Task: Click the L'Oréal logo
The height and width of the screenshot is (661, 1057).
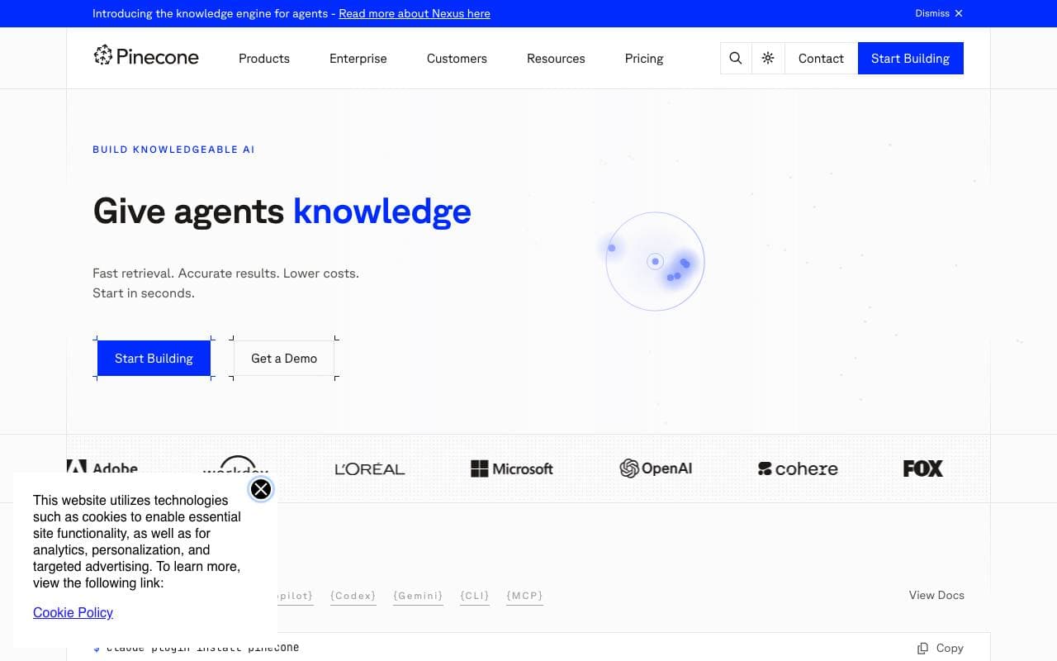Action: 370,468
